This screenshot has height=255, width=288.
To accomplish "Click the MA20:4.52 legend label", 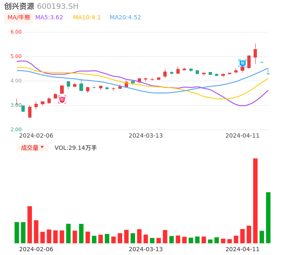I will [125, 18].
